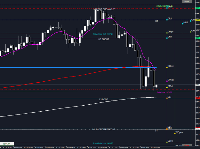Viewport: 200px width, 149px height.
Task: Click the 26 Oct 02:45 time label
Action: click(x=6, y=148)
